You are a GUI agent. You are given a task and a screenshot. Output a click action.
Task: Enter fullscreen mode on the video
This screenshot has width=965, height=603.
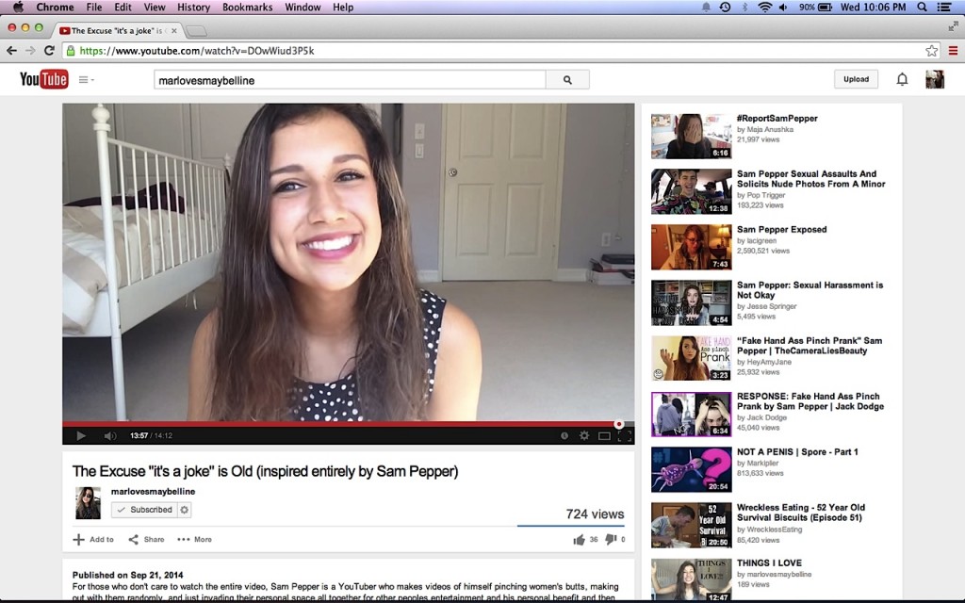tap(625, 435)
